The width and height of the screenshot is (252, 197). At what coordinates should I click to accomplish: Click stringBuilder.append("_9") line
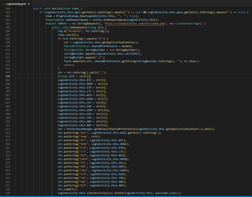click(84, 58)
